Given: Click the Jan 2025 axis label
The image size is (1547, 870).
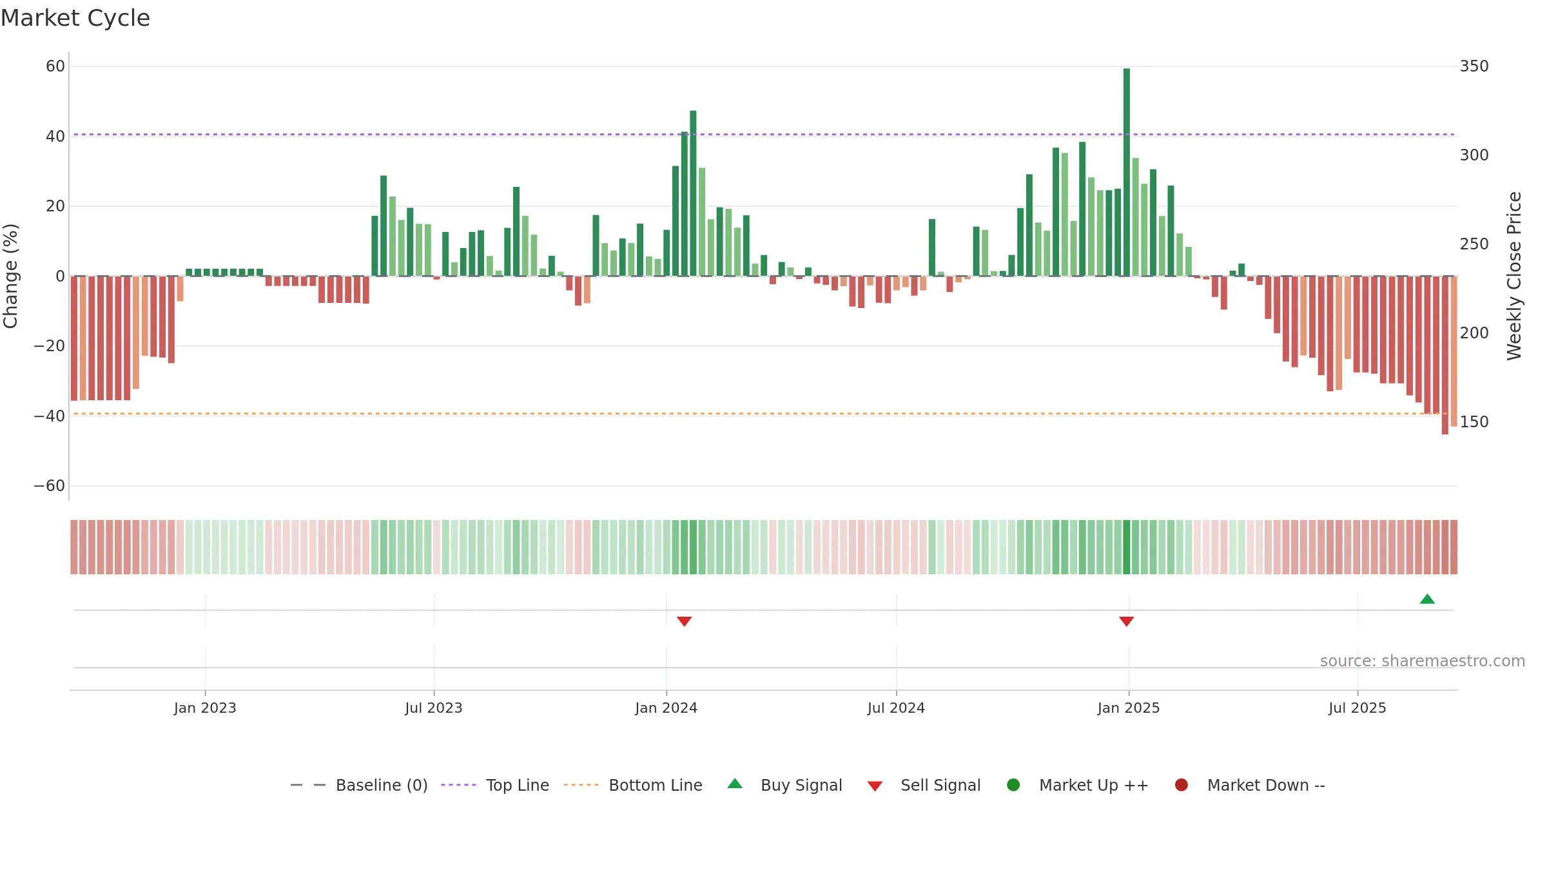Looking at the screenshot, I should coord(1129,708).
